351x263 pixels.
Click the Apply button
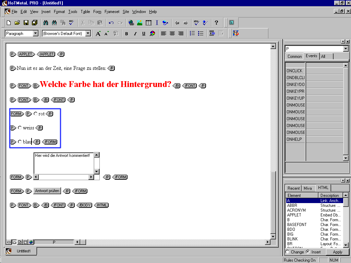[337, 252]
